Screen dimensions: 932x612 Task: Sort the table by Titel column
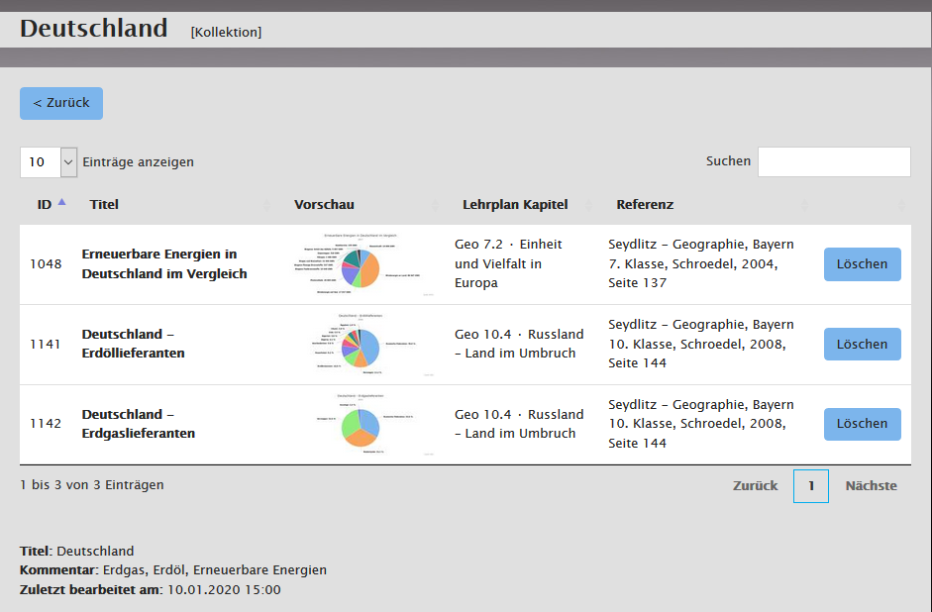[104, 205]
